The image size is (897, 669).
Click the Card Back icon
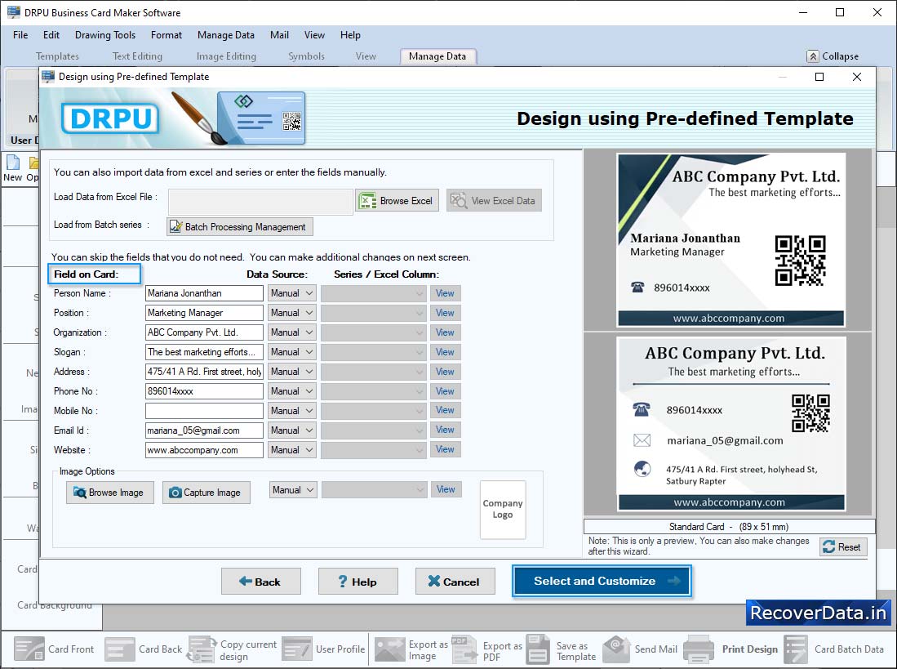point(120,649)
